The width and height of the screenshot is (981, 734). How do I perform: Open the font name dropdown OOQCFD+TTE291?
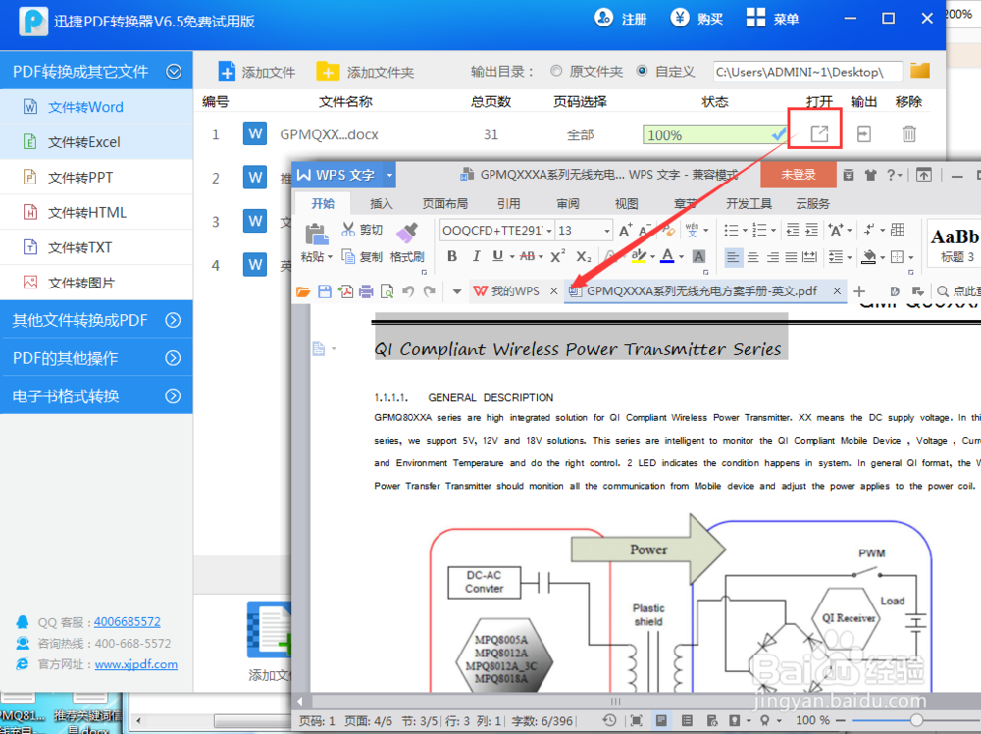click(549, 231)
